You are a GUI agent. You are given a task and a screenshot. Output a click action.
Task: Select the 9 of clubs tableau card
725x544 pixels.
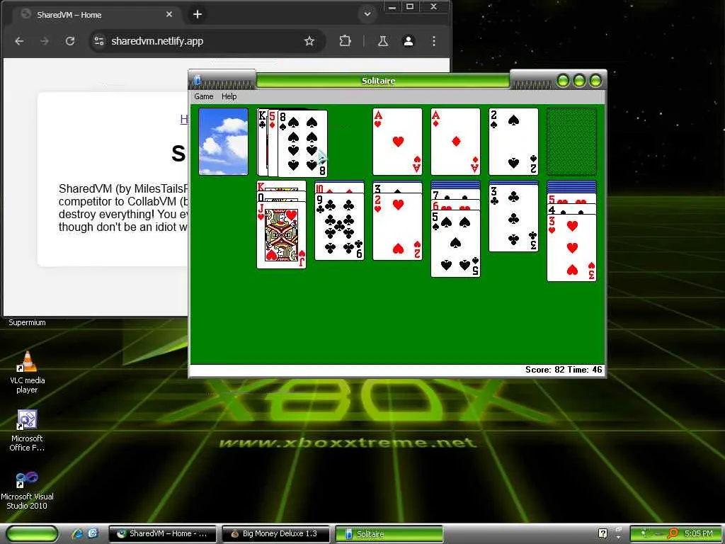click(339, 227)
